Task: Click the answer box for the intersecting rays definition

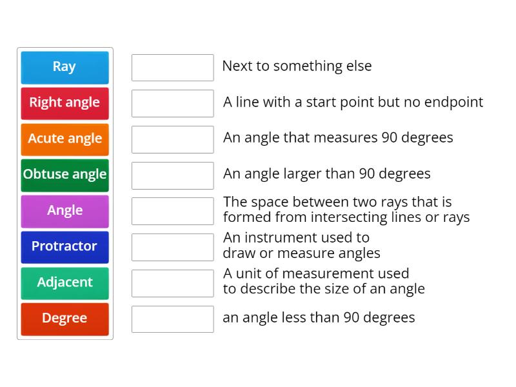Action: (172, 211)
